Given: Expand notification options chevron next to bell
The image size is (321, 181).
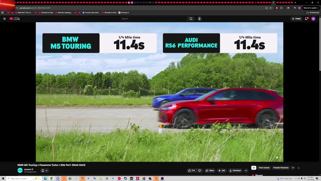Looking at the screenshot, I should pyautogui.click(x=46, y=170).
